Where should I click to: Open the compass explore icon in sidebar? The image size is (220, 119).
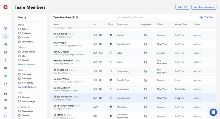(x=5, y=28)
